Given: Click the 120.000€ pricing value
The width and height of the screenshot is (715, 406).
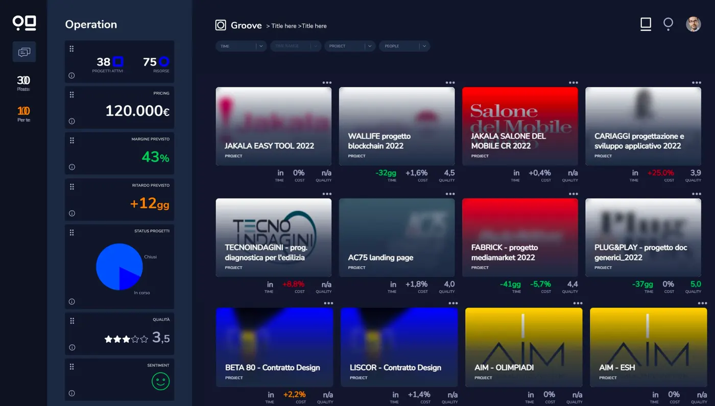Looking at the screenshot, I should coord(137,111).
